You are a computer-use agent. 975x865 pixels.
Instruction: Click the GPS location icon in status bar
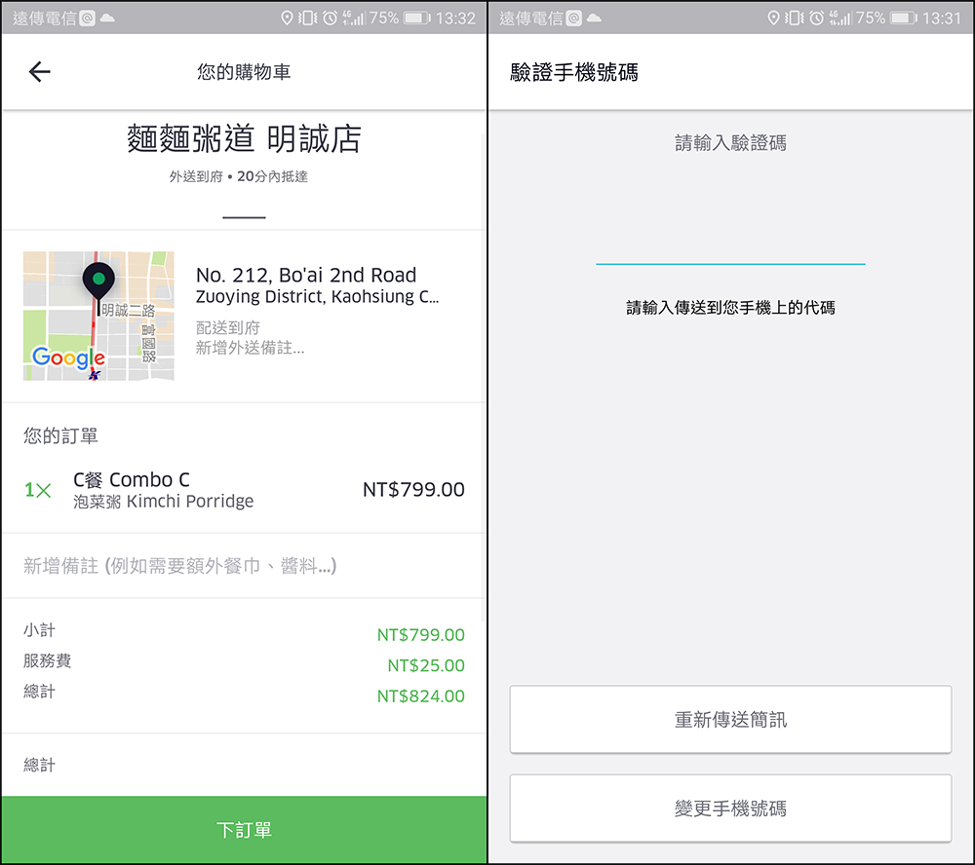[286, 17]
